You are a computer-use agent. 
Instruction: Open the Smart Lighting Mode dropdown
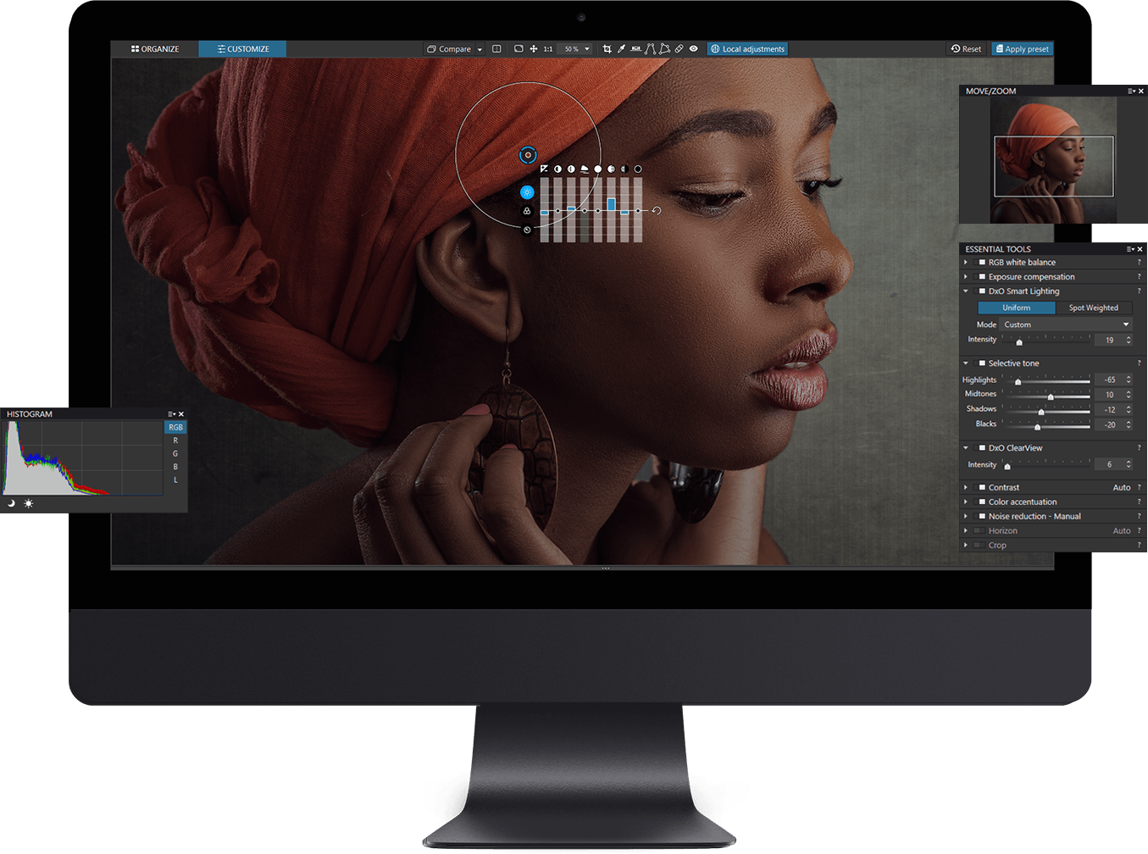coord(1066,324)
